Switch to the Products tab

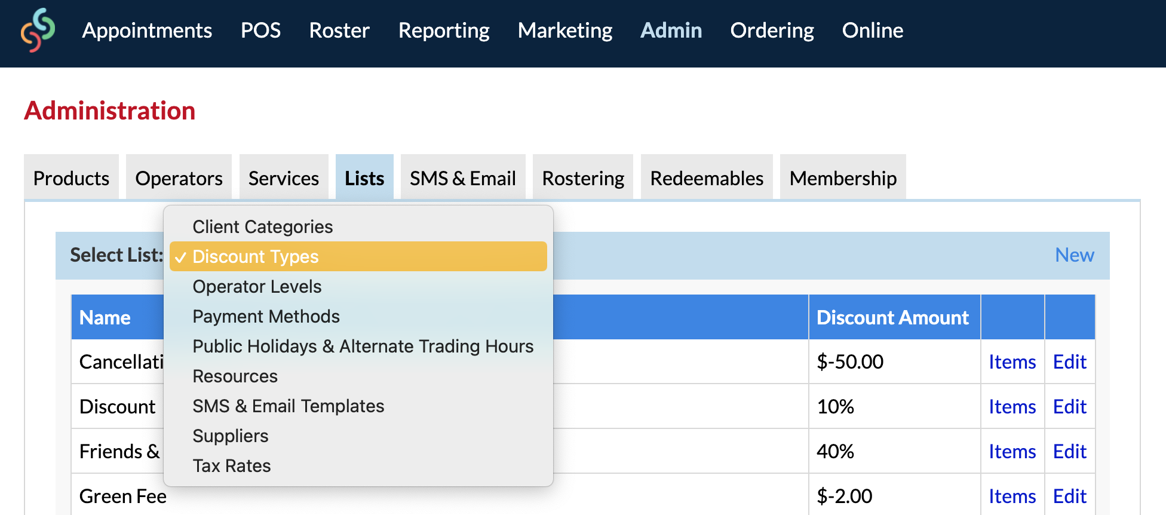[71, 177]
